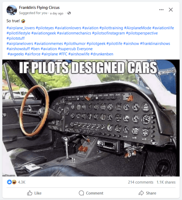182x200 pixels.
Task: Open the three-dot post options menu
Action: click(161, 10)
